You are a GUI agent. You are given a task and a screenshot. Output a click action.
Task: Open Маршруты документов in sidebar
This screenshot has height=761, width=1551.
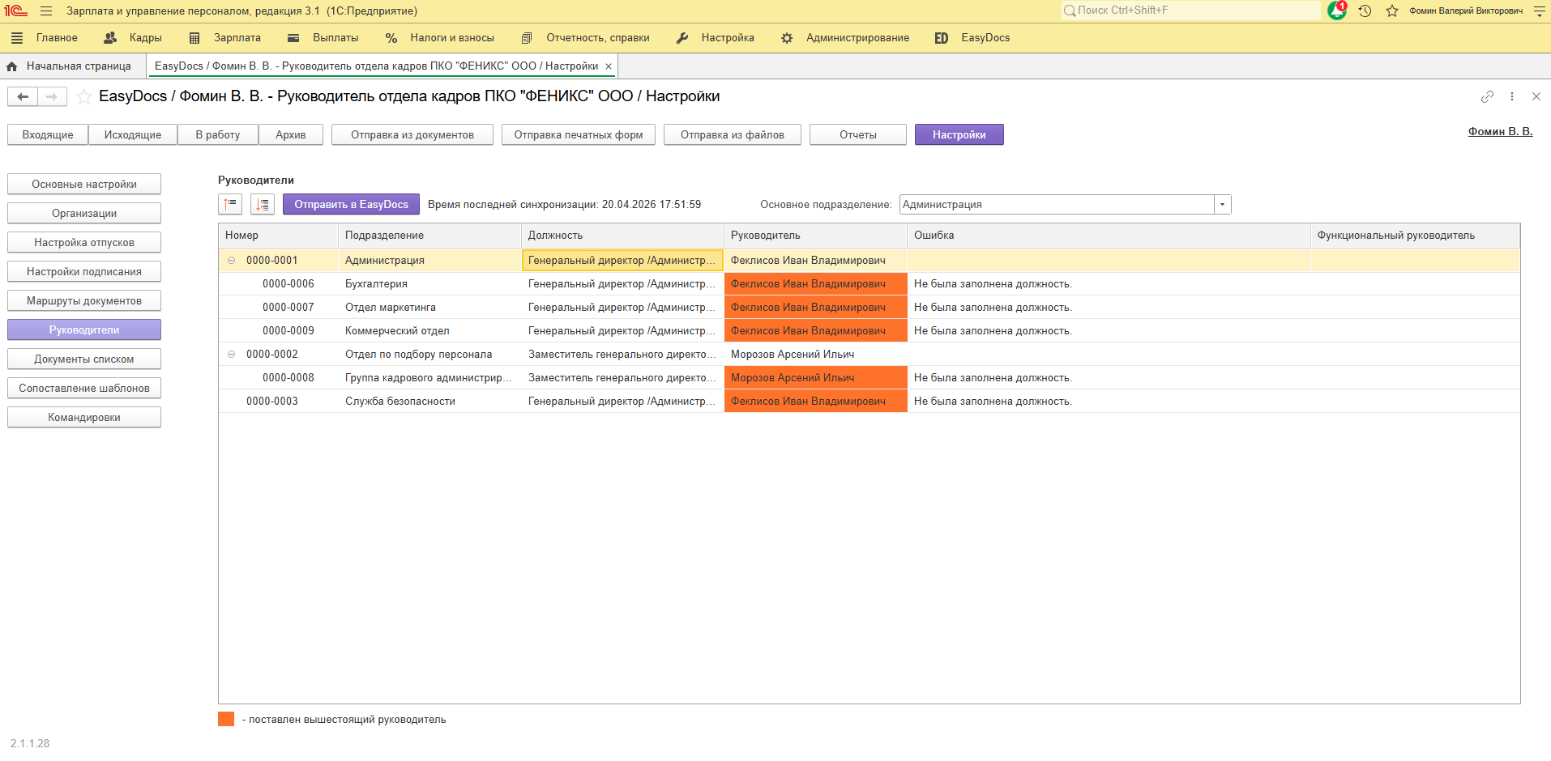point(84,301)
